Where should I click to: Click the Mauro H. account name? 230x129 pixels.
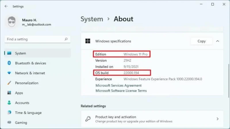click(29, 20)
